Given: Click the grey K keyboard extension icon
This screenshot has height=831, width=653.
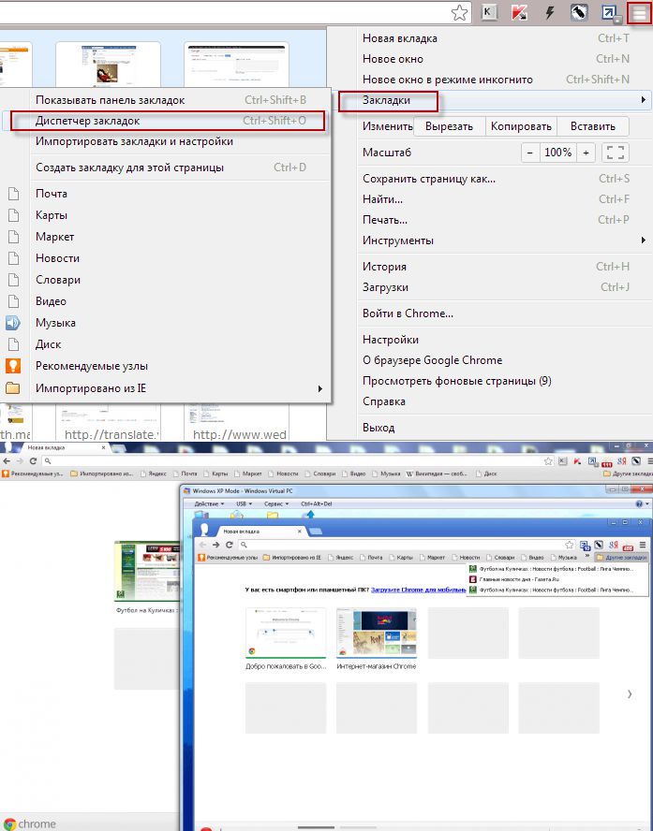Looking at the screenshot, I should pos(488,13).
